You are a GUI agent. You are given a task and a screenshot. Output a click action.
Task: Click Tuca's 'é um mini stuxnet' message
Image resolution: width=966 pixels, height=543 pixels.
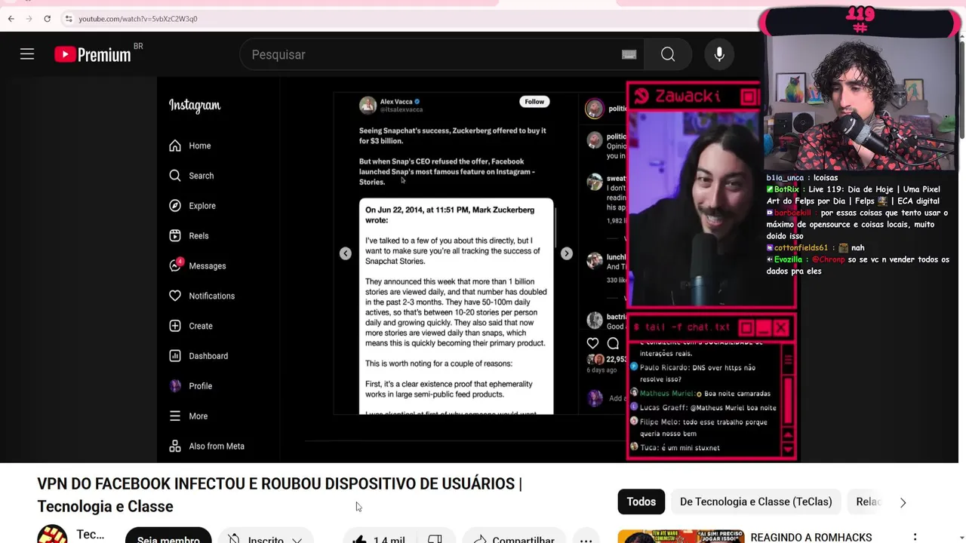(675, 447)
